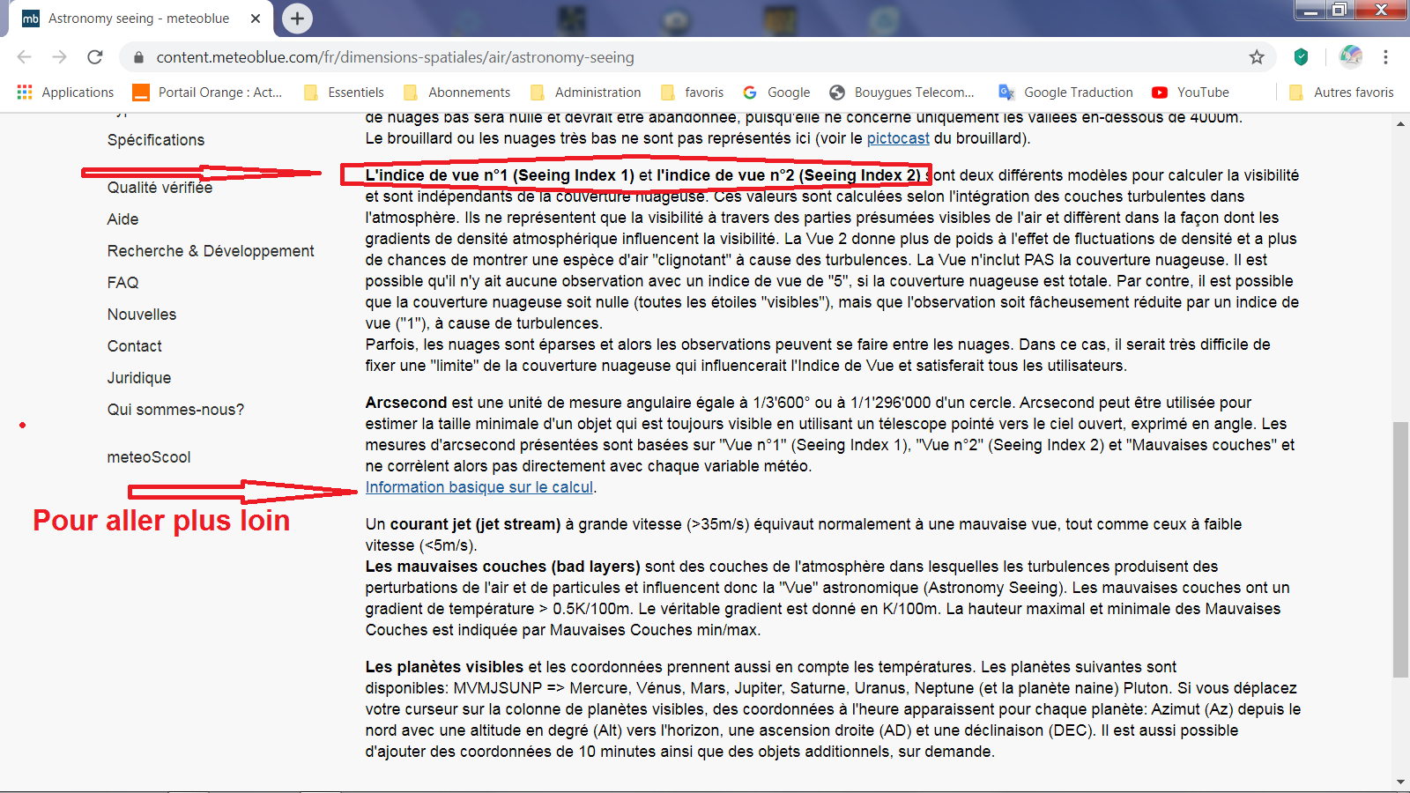Open the Chrome profile avatar
Screen dimensions: 1410x793
point(1351,57)
